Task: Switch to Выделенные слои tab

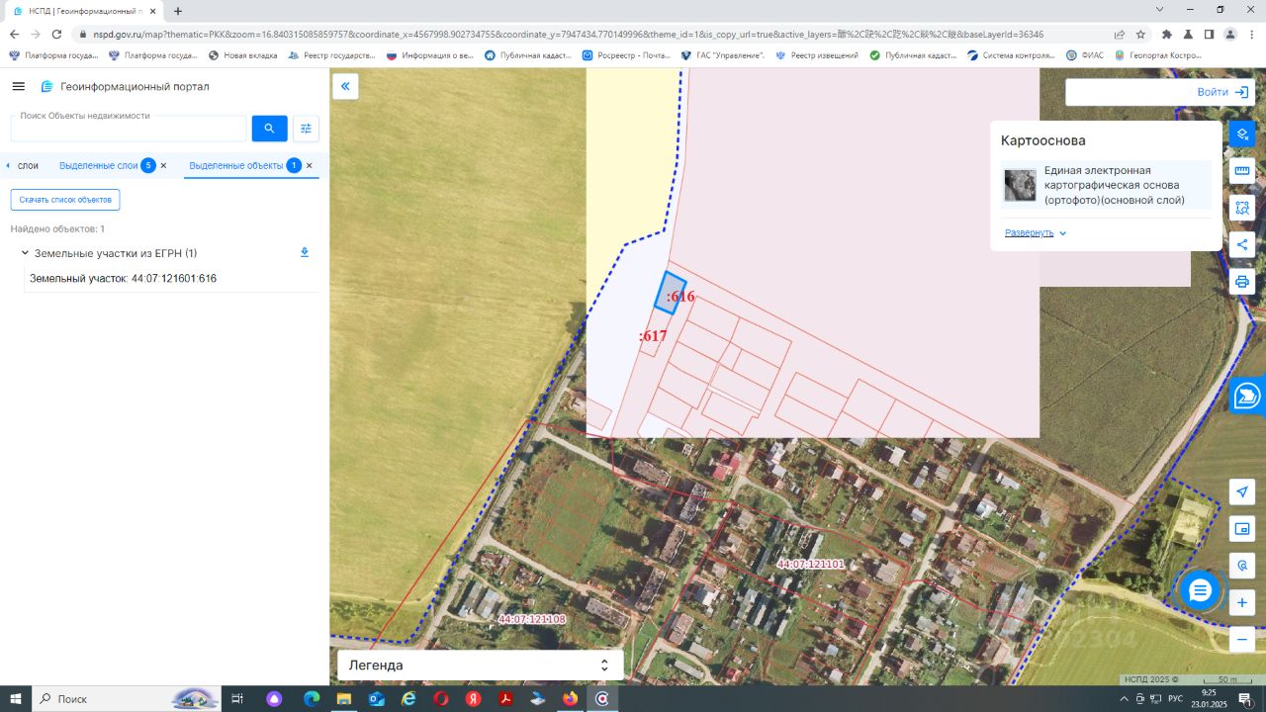Action: (x=99, y=165)
